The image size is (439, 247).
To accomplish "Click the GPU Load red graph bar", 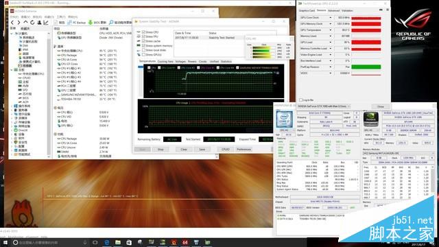I will pos(366,43).
